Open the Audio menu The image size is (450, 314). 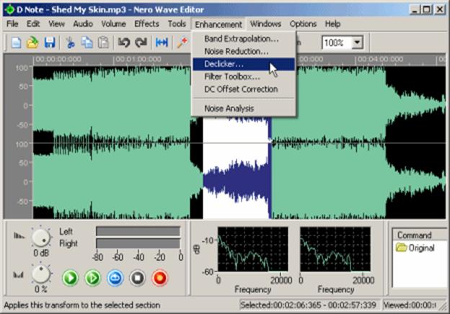click(83, 24)
